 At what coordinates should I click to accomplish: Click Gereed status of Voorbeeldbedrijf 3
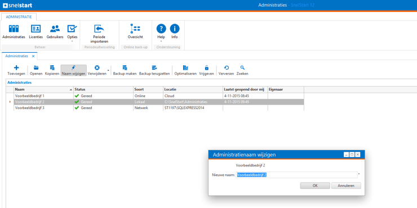click(x=103, y=108)
